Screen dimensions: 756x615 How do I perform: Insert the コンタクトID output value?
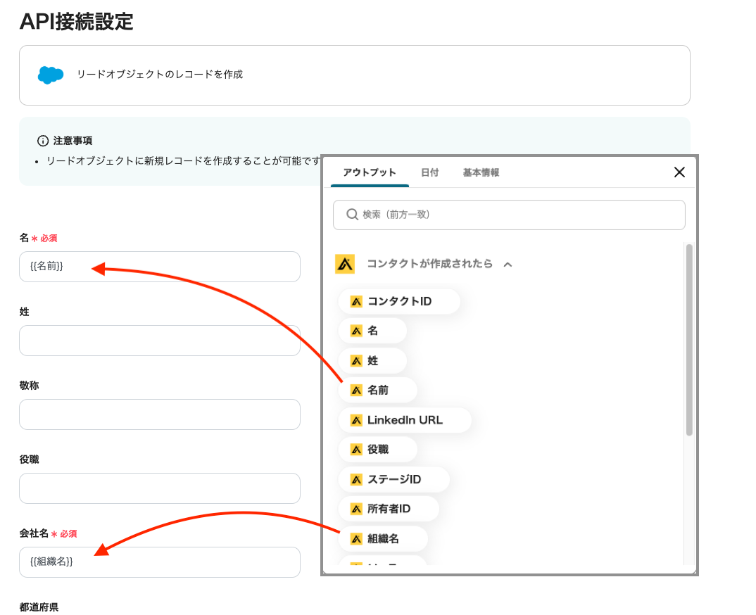click(x=399, y=302)
